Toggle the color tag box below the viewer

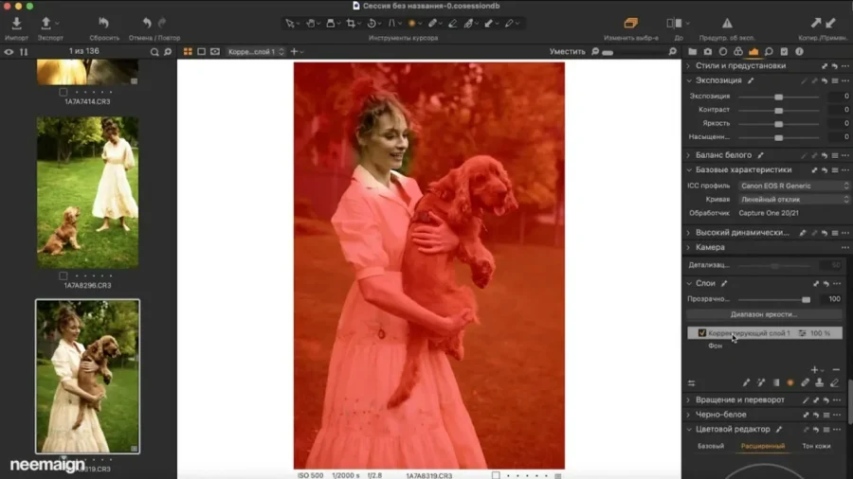coord(496,475)
